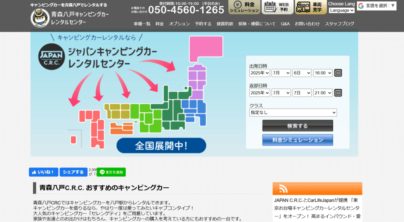
Task: Open the 貸渡約款 menu item
Action: pyautogui.click(x=225, y=24)
